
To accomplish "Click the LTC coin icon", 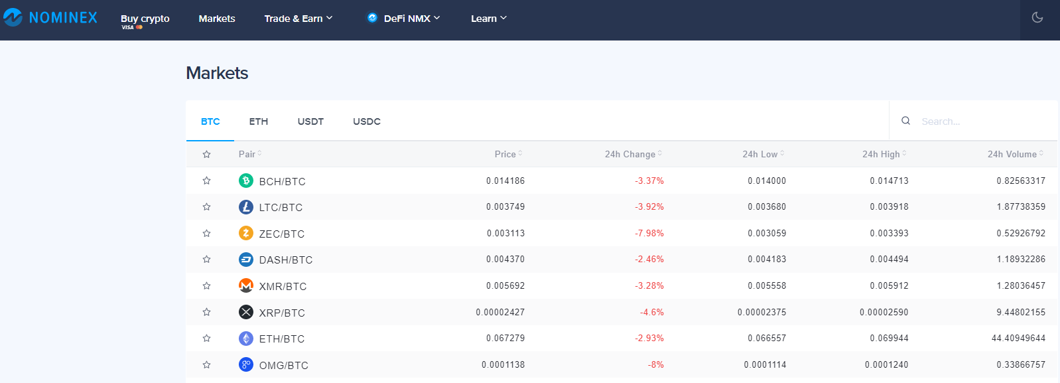I will [246, 207].
